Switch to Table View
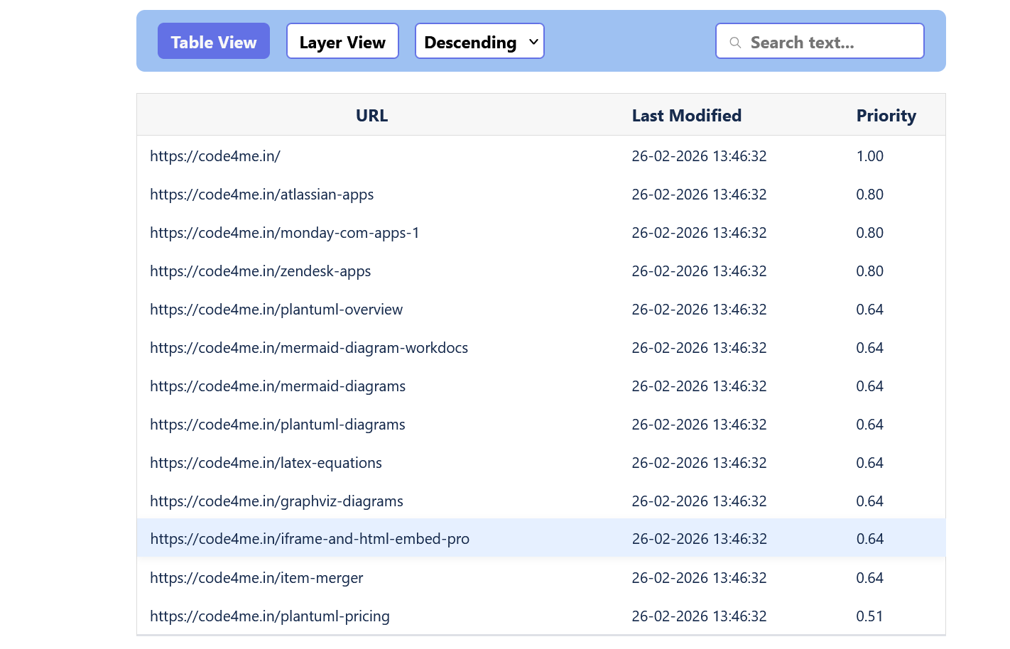The width and height of the screenshot is (1010, 649). click(213, 41)
